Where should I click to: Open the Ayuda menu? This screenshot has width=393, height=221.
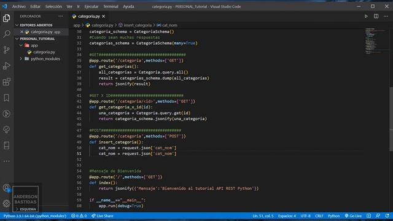point(128,7)
